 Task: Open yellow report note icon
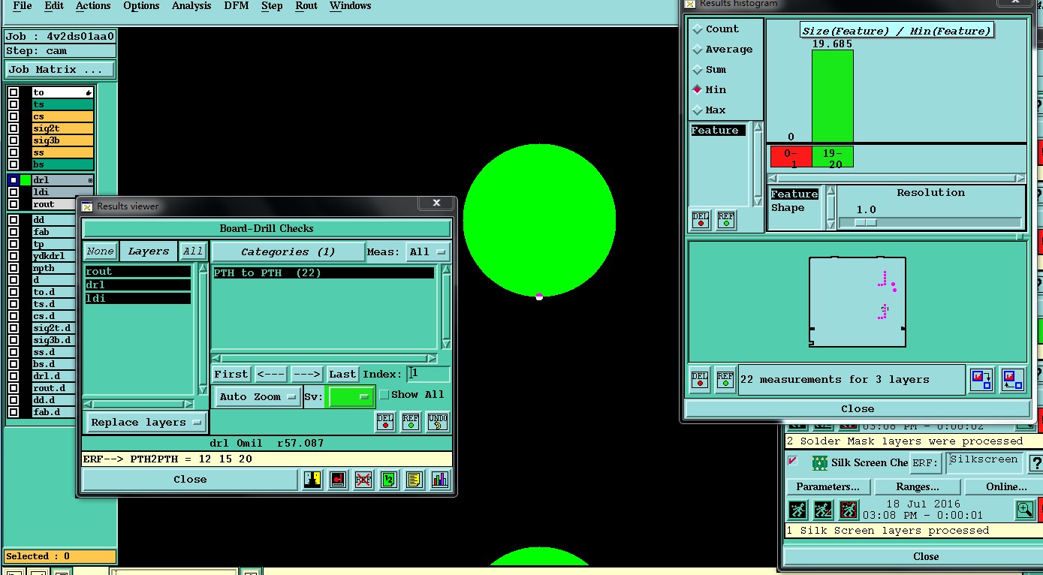(x=414, y=480)
